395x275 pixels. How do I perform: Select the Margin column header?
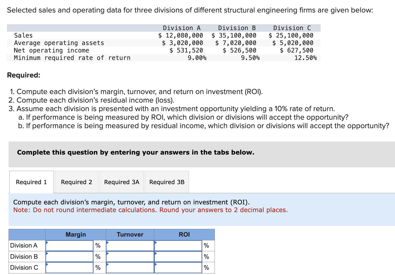coord(76,234)
